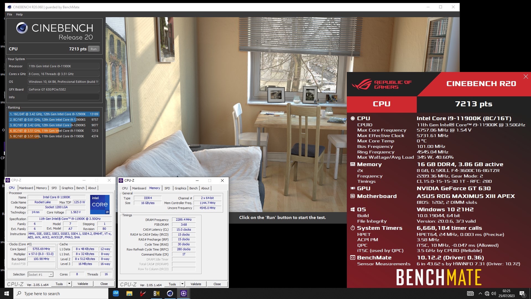Click Close button in Memory CPU-Z window

pos(217,284)
